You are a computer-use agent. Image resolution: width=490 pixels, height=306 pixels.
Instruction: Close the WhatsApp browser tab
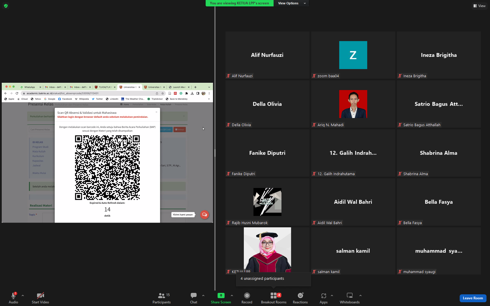[40, 87]
